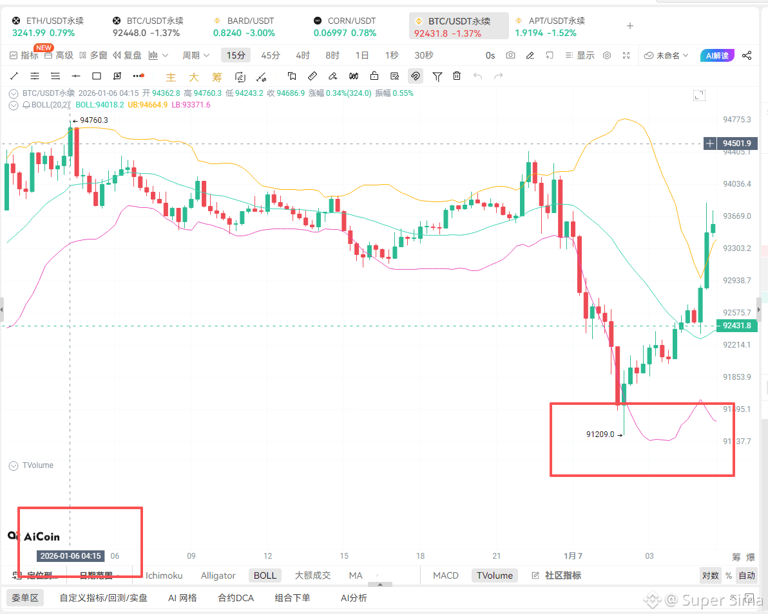The image size is (768, 616).
Task: Toggle the TVolume sub-indicator
Action: click(495, 576)
